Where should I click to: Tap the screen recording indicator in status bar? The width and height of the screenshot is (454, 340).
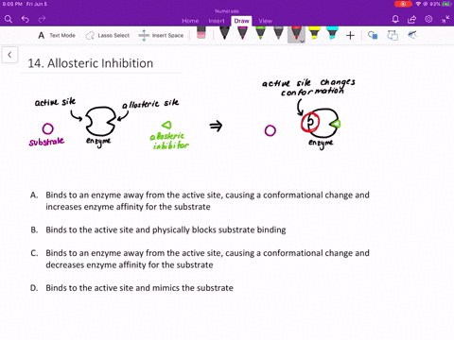403,4
